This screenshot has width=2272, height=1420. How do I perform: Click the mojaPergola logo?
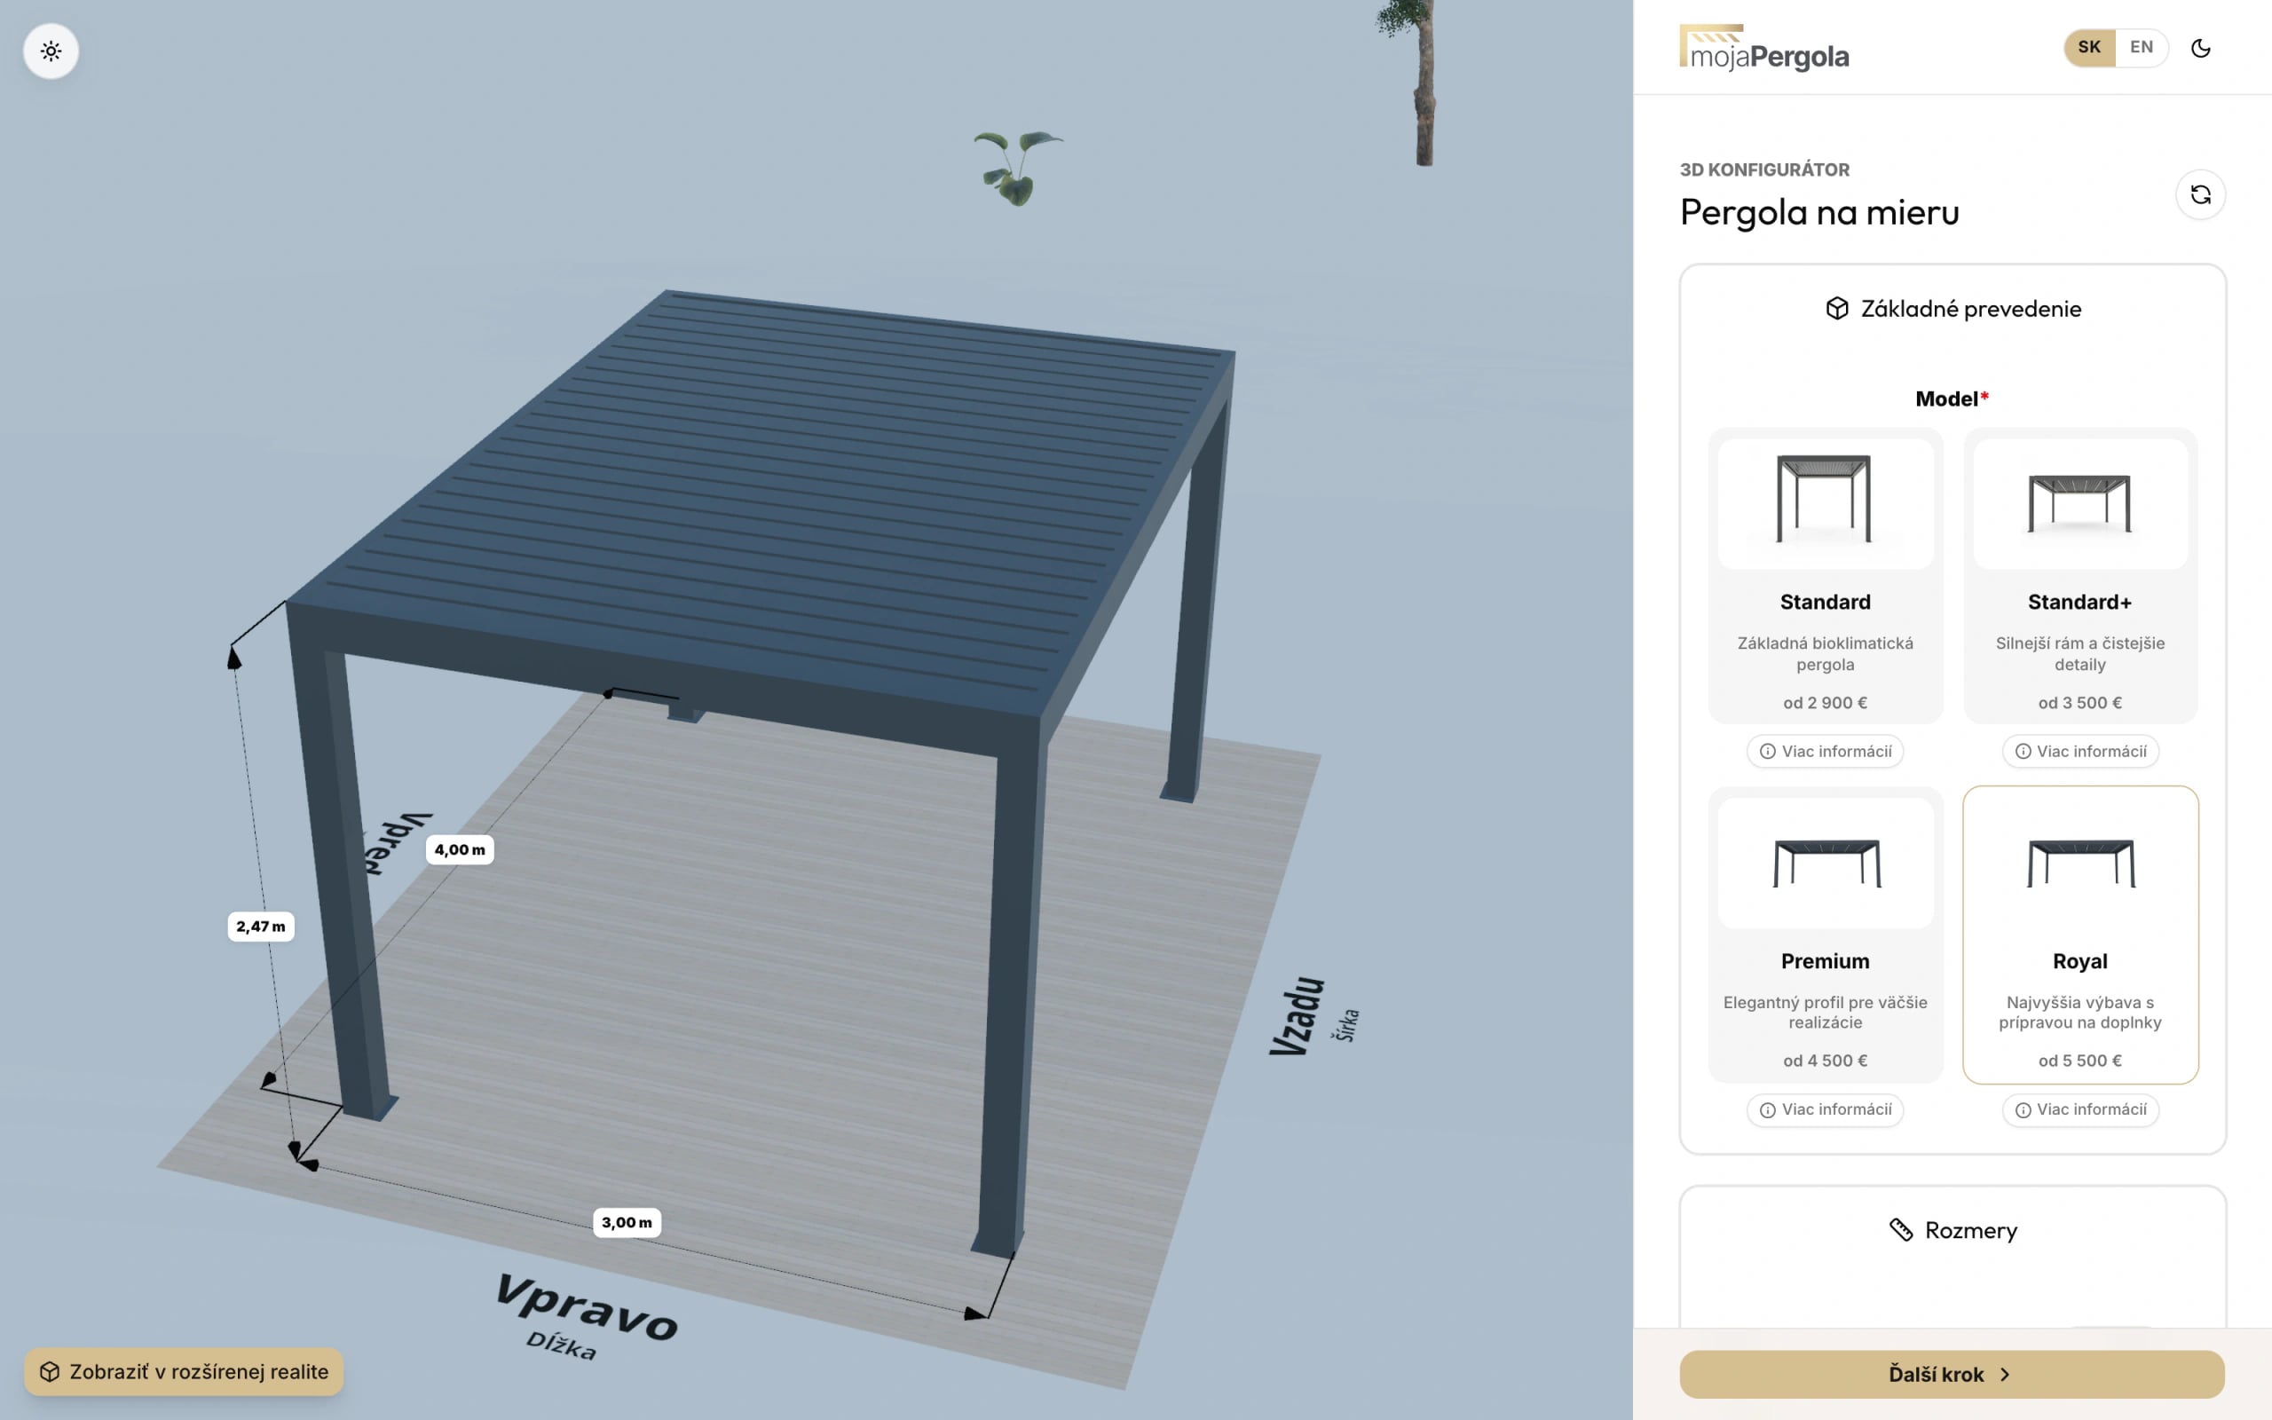tap(1764, 48)
